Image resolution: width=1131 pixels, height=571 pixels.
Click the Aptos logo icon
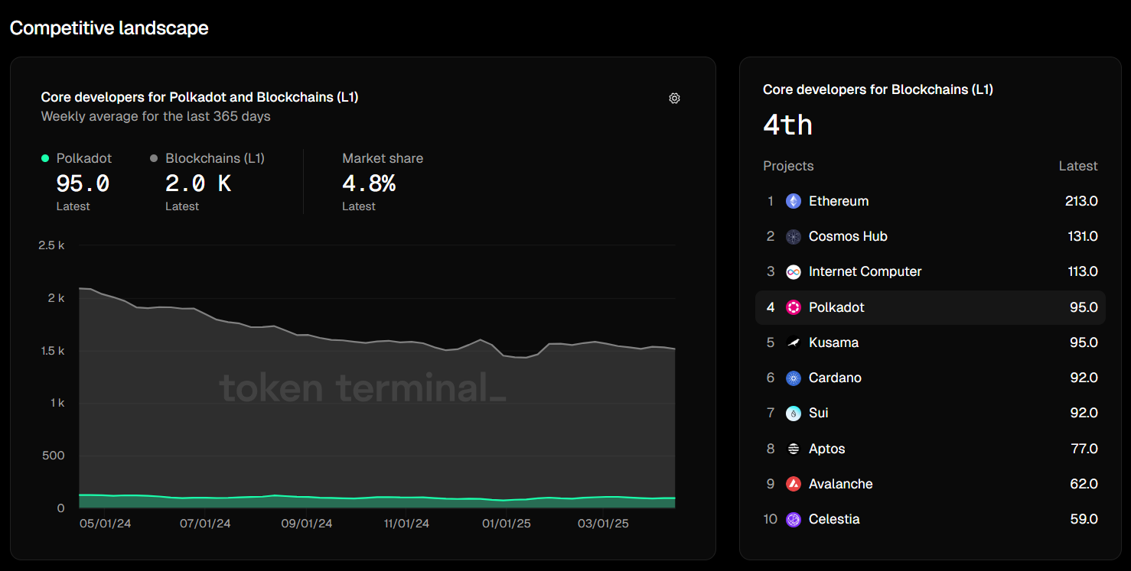pyautogui.click(x=794, y=449)
